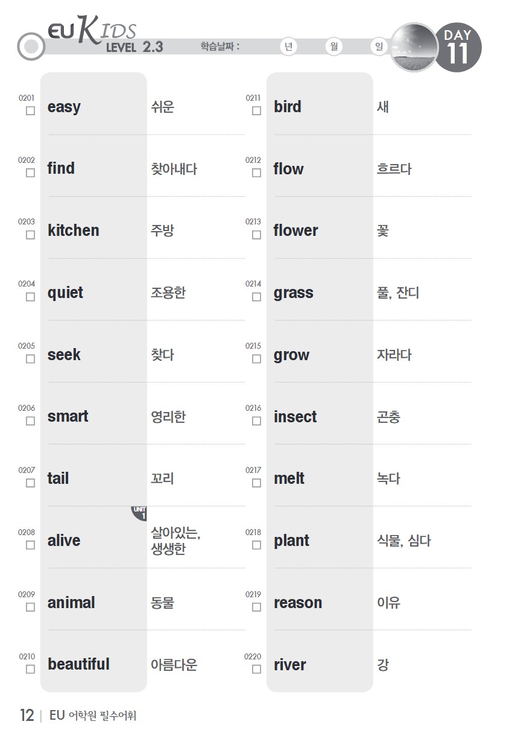
Task: Click the LEVEL 2.3 label
Action: [134, 47]
